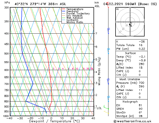The height and width of the screenshot is (123, 159).
Task: Click the SREH value 90
Action: 141,109
